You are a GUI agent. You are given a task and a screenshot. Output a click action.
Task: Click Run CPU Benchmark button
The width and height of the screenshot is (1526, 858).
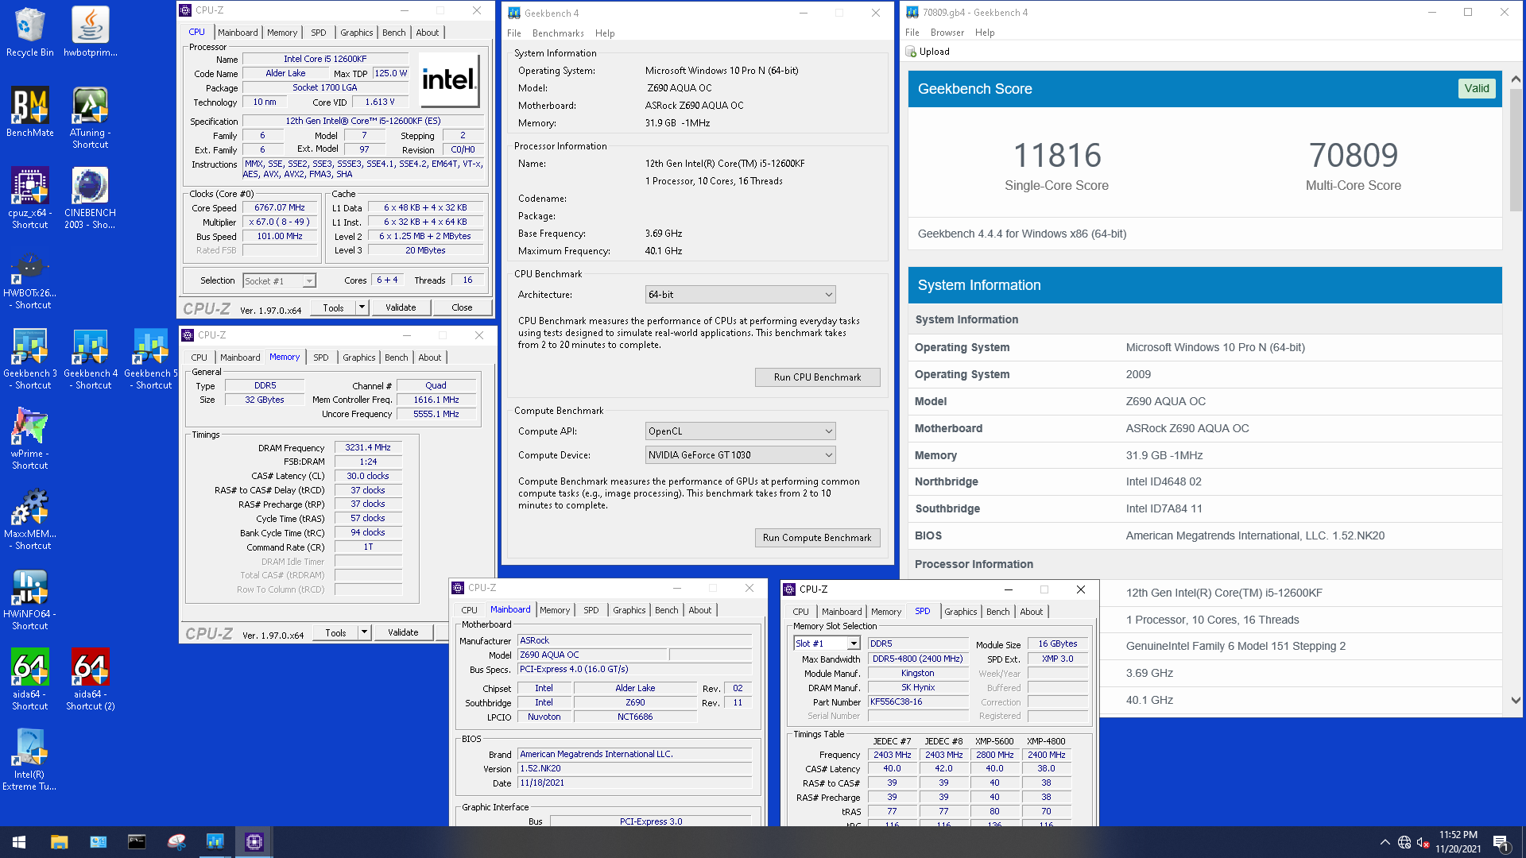[x=817, y=377]
